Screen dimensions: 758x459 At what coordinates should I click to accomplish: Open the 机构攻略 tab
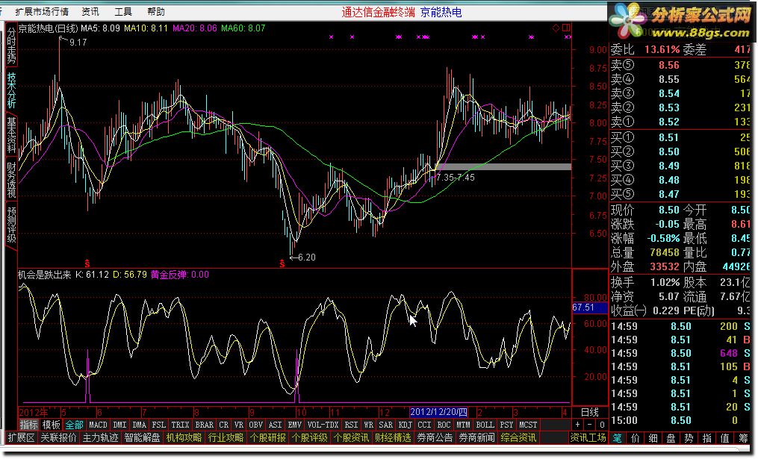(x=184, y=438)
